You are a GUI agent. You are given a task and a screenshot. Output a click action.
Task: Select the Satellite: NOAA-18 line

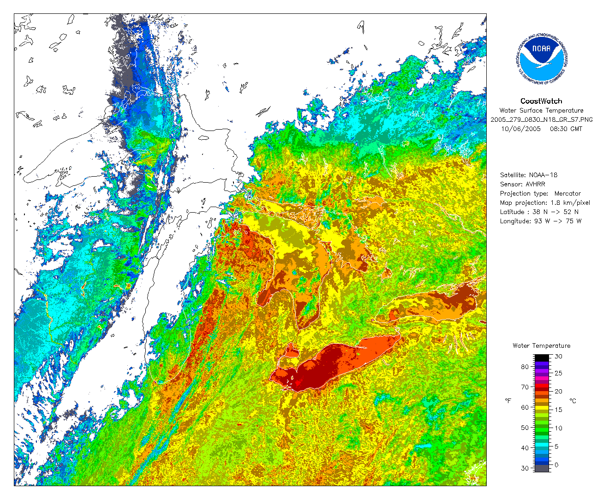[529, 175]
